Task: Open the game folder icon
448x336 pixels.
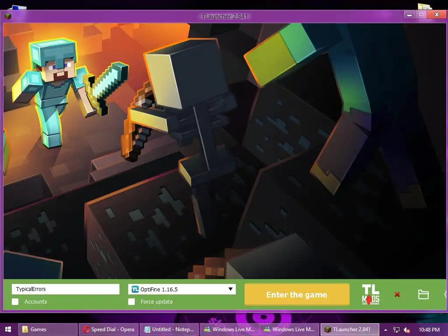Action: coord(423,294)
